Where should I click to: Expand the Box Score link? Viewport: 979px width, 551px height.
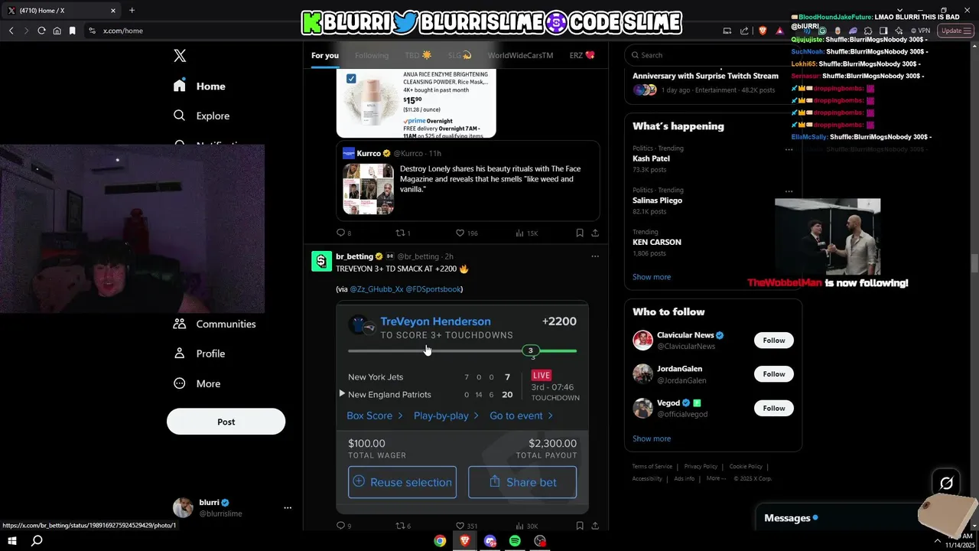[x=374, y=416]
